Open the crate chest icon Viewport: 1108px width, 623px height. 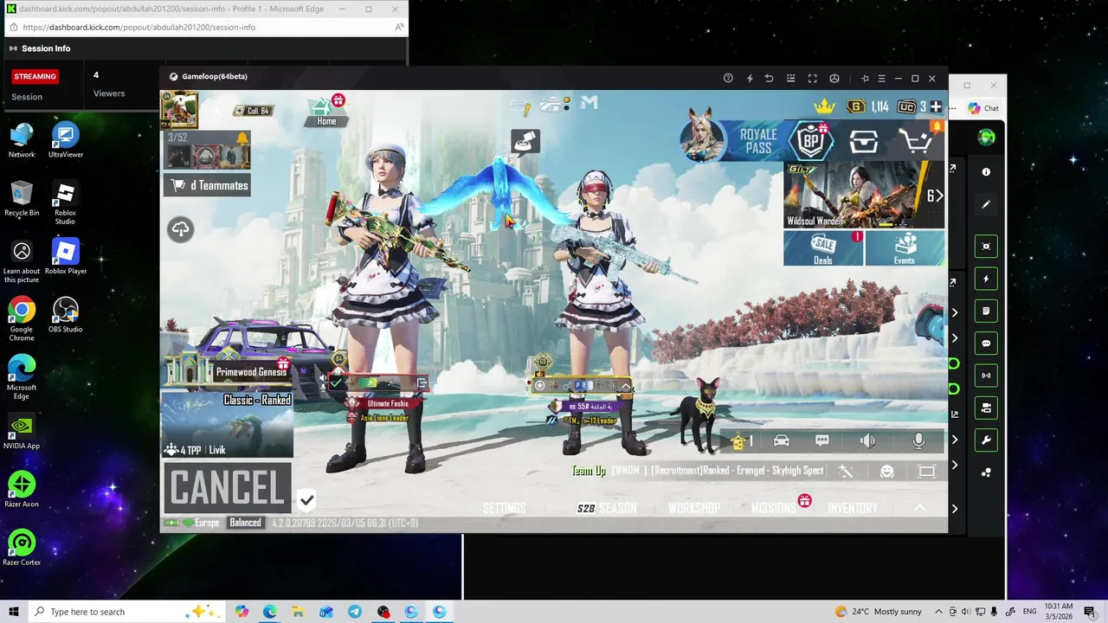click(863, 141)
